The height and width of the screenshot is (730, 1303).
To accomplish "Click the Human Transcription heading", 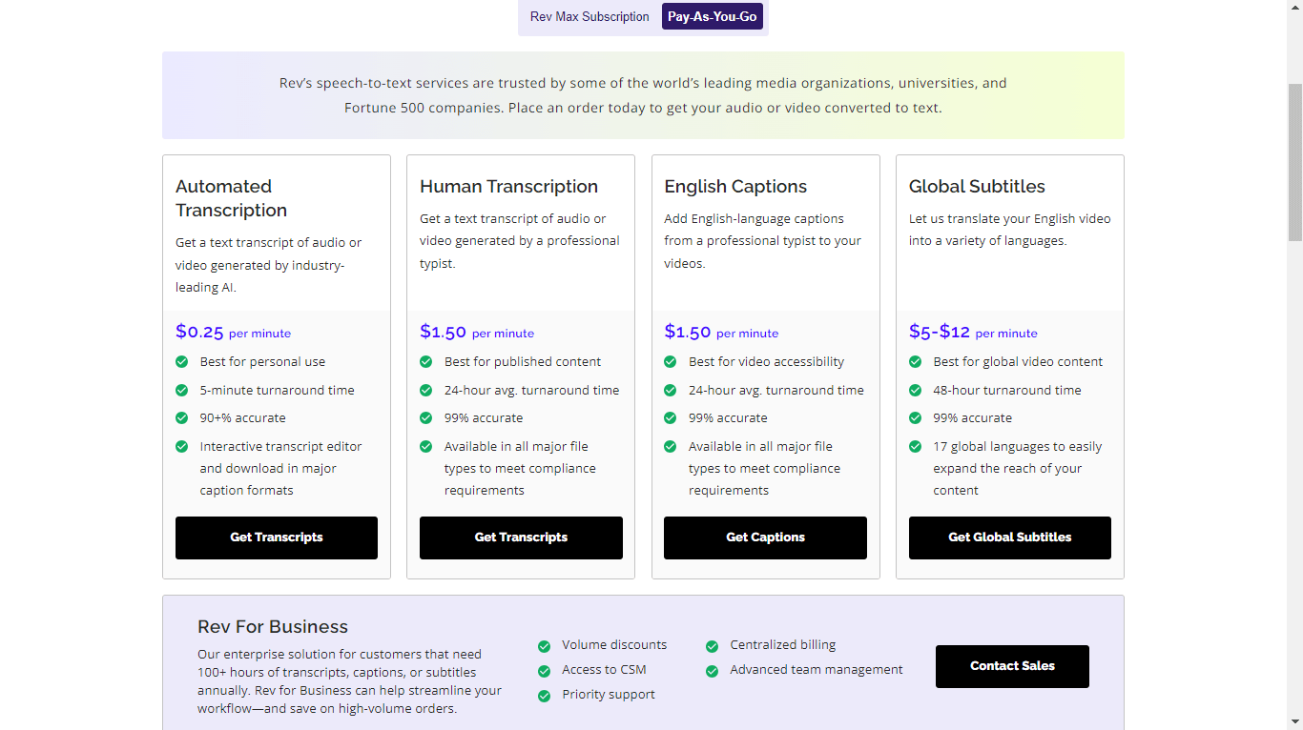I will pos(508,187).
